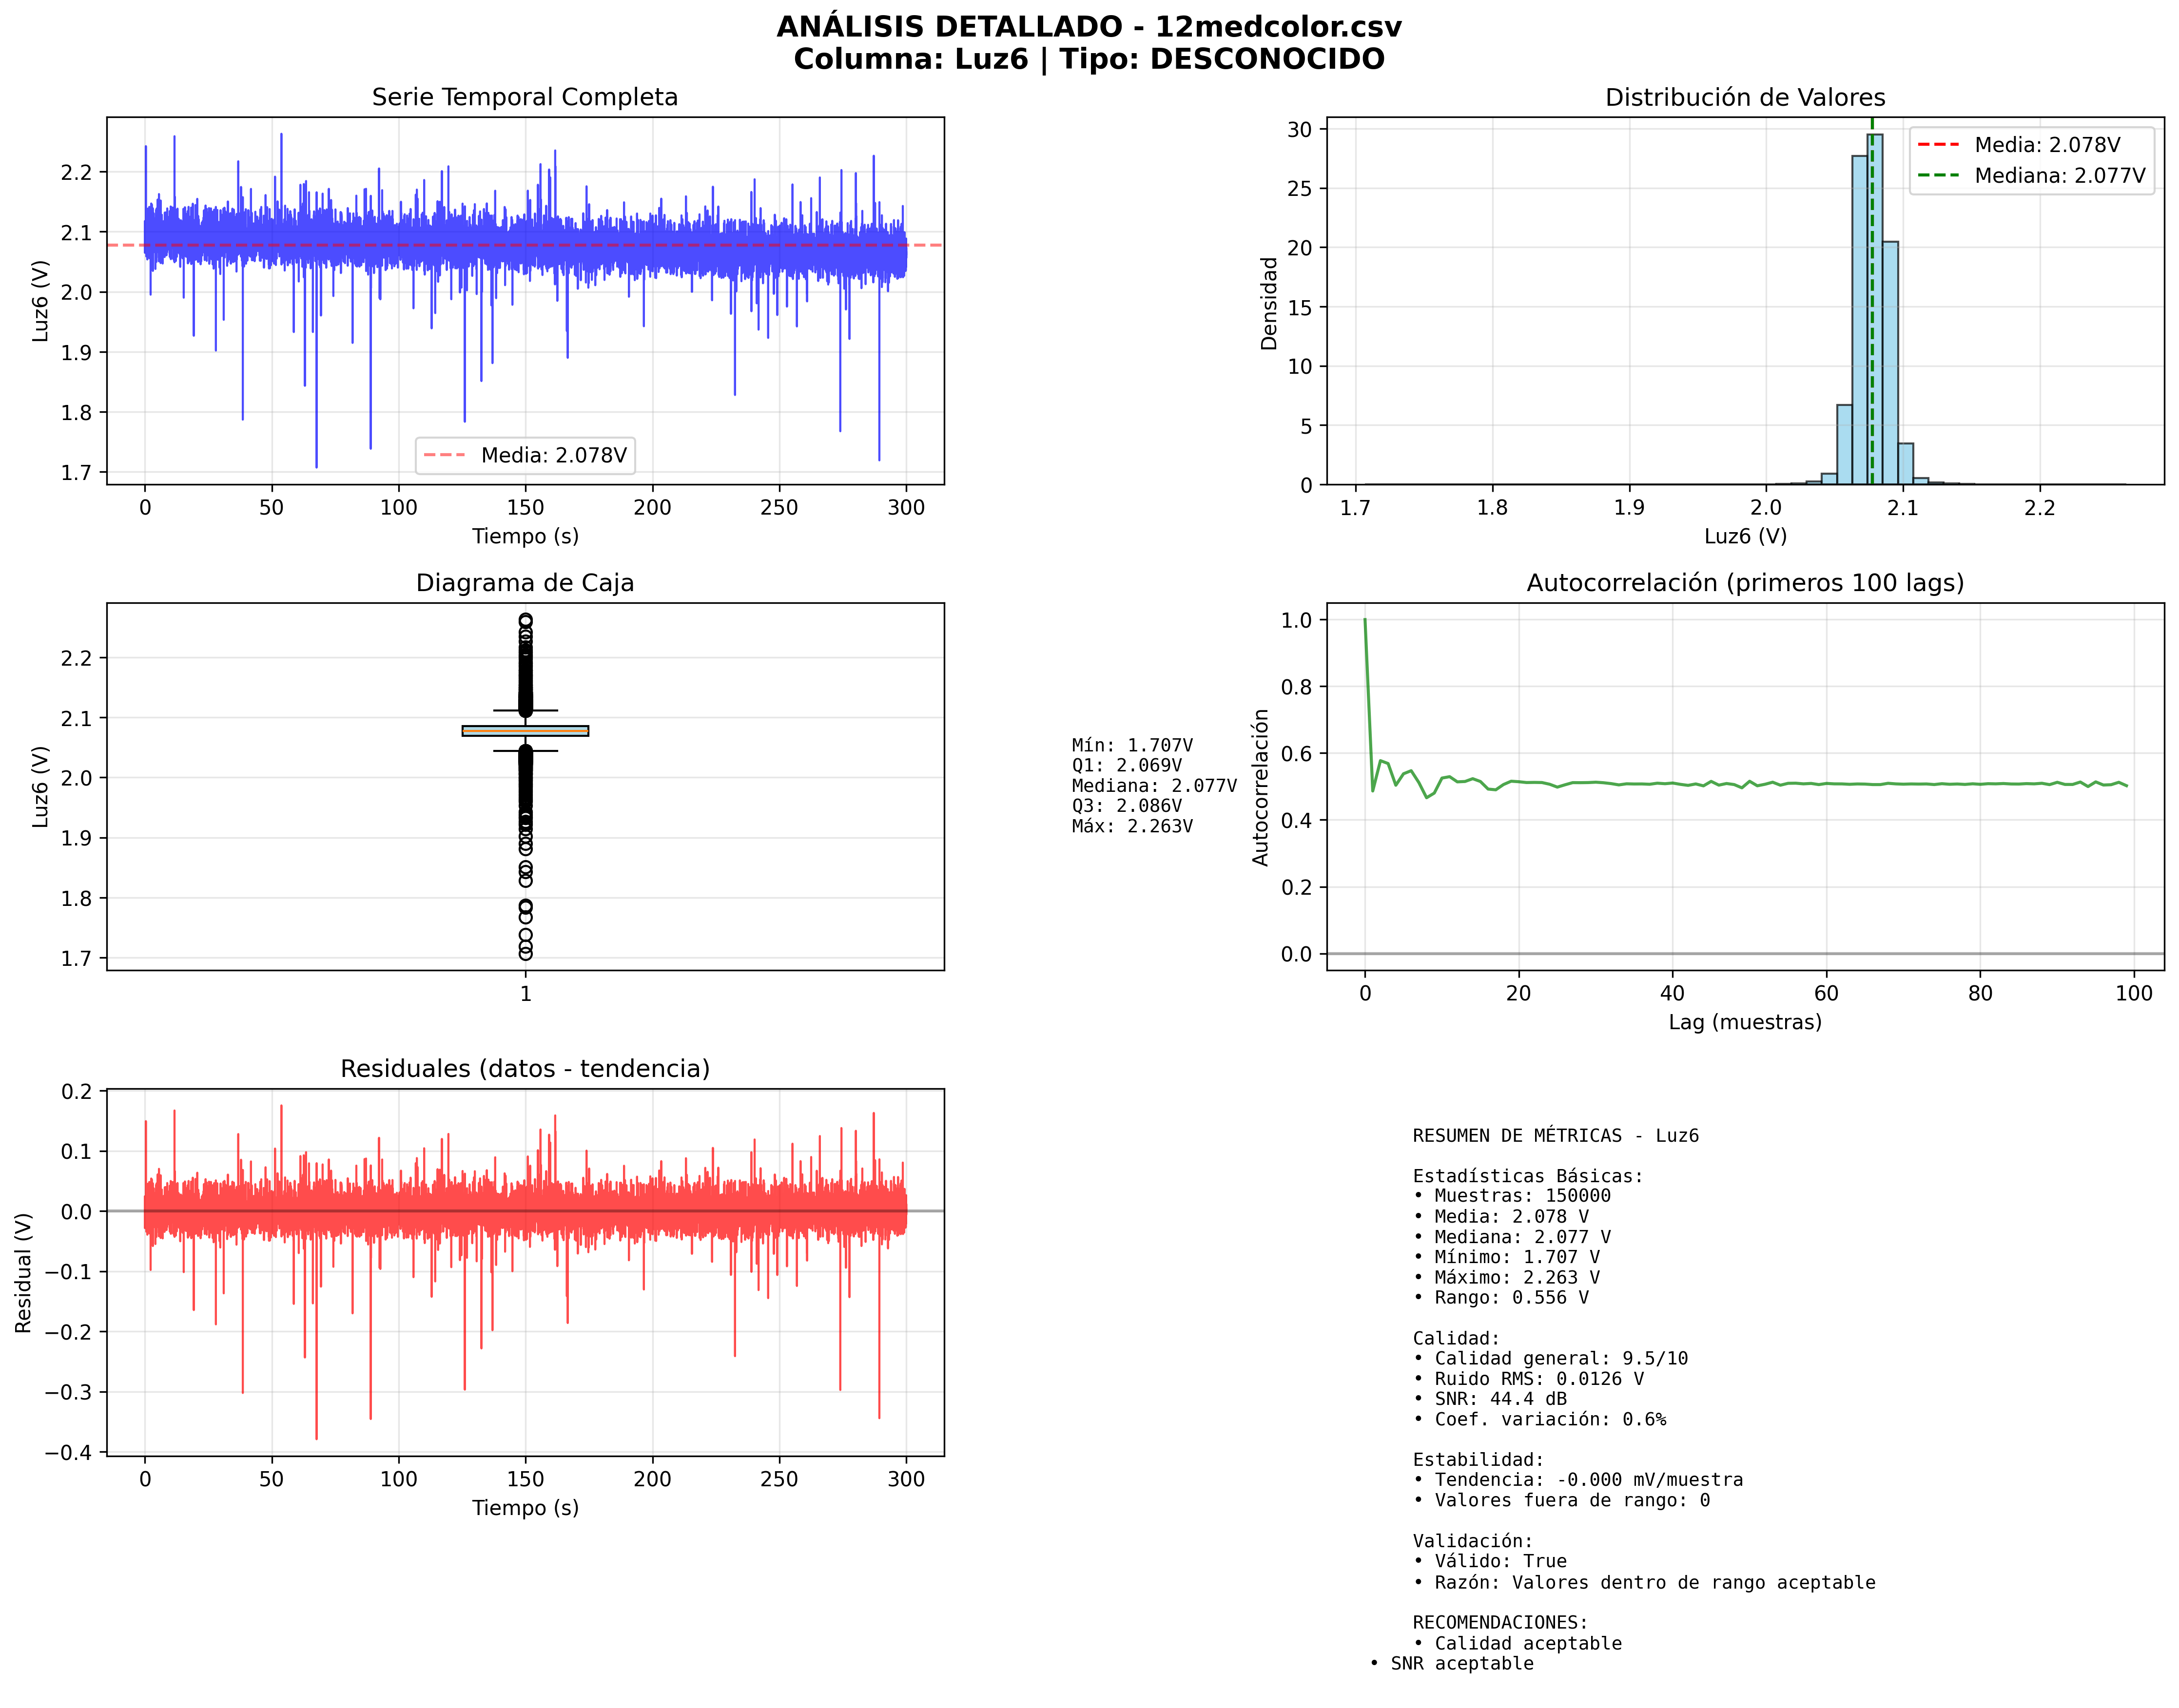Click the 'Q1: 2.069V' statistic text
The height and width of the screenshot is (1708, 2179).
(1126, 765)
